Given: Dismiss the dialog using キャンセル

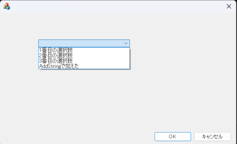Looking at the screenshot, I should 213,136.
